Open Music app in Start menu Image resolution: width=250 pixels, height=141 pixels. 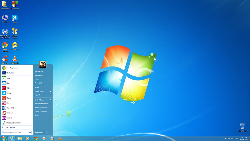17,98
